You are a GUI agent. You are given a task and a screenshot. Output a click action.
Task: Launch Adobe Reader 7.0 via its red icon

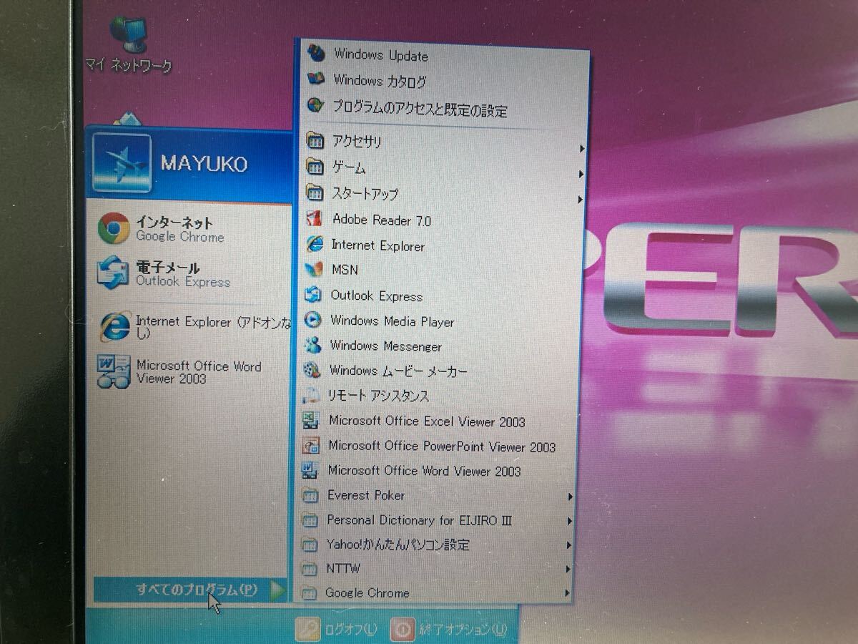click(315, 219)
